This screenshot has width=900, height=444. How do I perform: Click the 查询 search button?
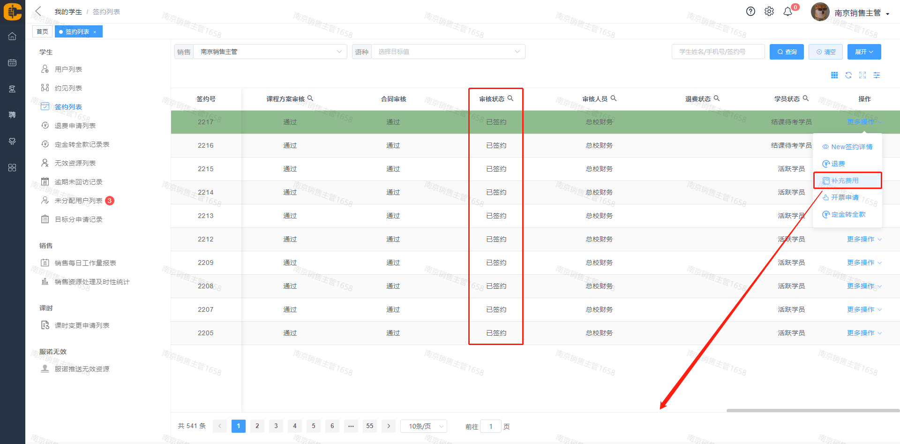point(787,52)
